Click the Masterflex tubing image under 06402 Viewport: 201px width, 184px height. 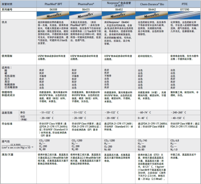coord(118,15)
